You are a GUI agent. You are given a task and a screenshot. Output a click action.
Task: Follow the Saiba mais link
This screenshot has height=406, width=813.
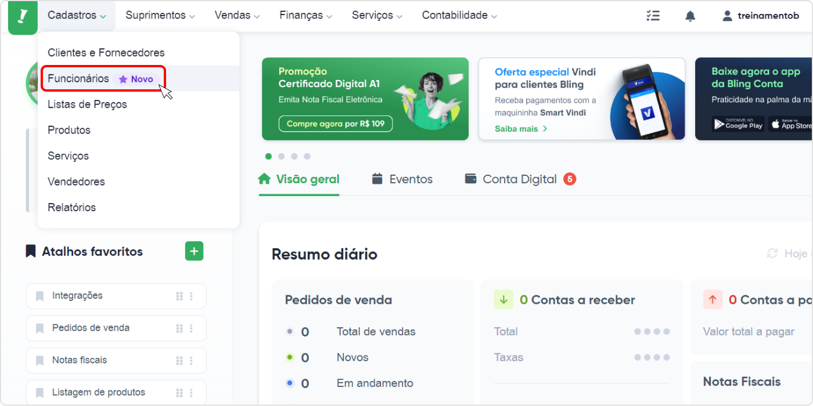(x=521, y=129)
